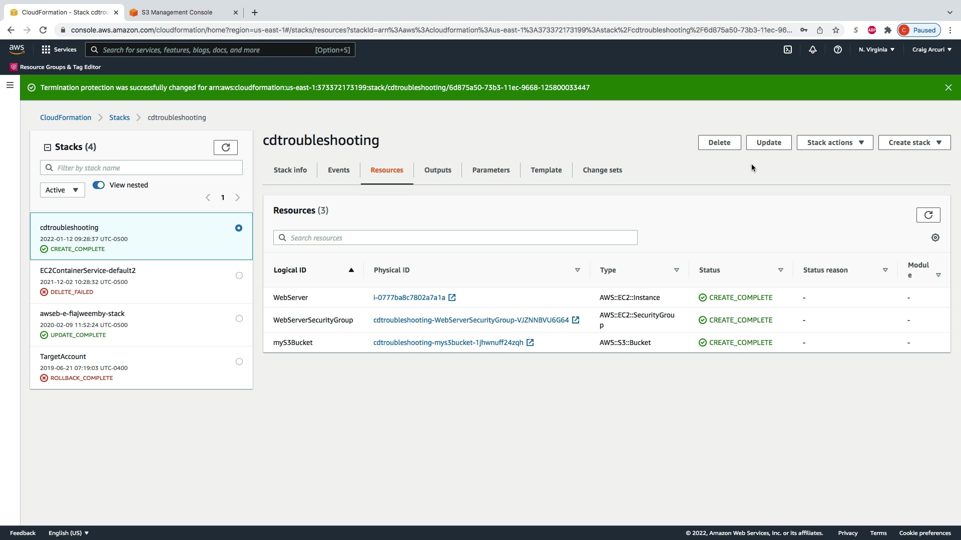Open the left hamburger navigation menu
The height and width of the screenshot is (540, 961).
[x=10, y=85]
